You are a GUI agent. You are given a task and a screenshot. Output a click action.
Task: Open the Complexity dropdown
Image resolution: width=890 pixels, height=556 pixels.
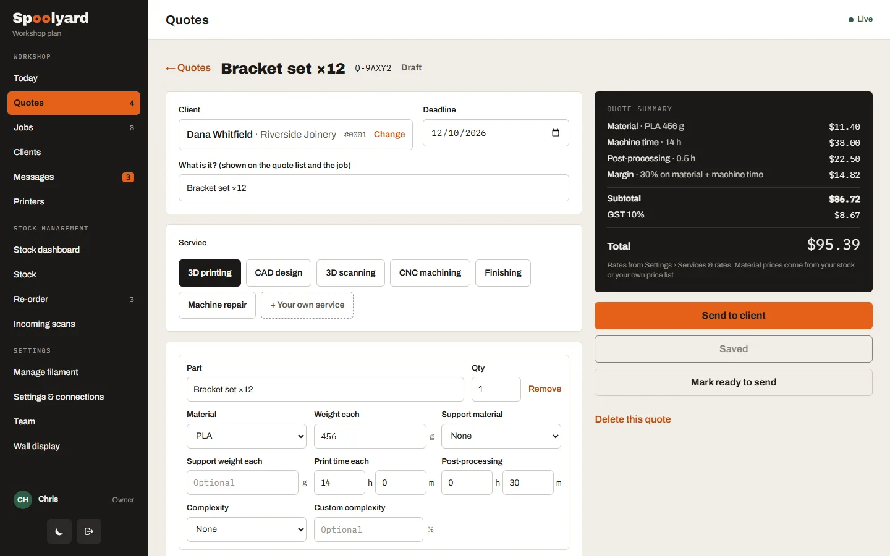point(247,529)
